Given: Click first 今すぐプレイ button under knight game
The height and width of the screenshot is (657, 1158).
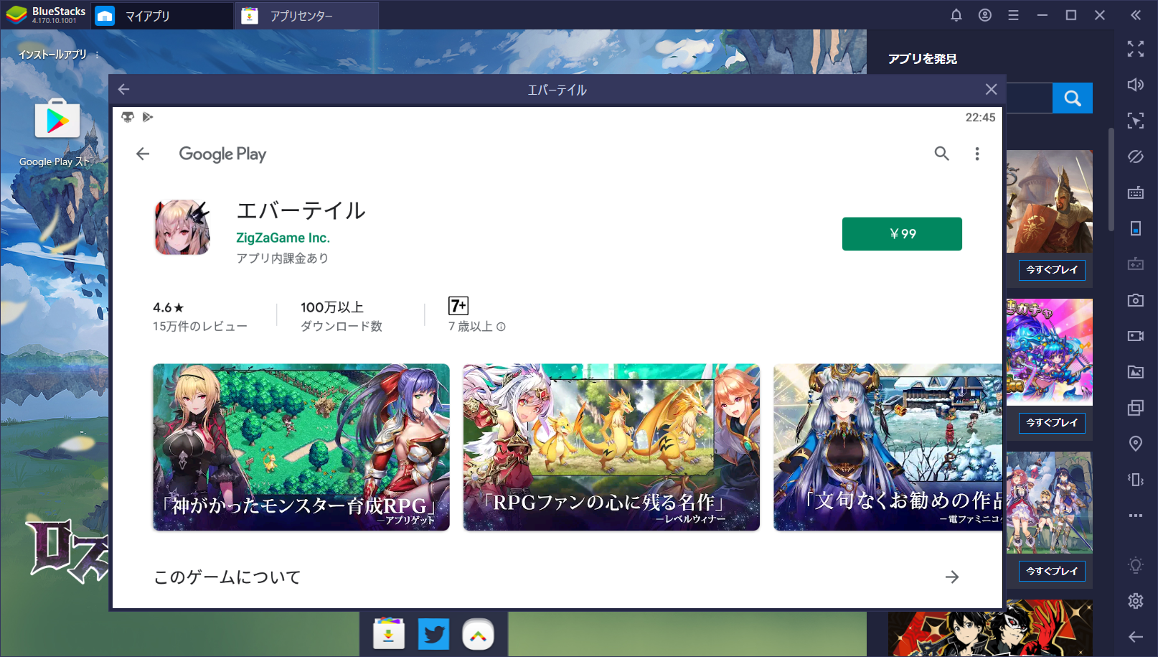Looking at the screenshot, I should click(x=1052, y=270).
